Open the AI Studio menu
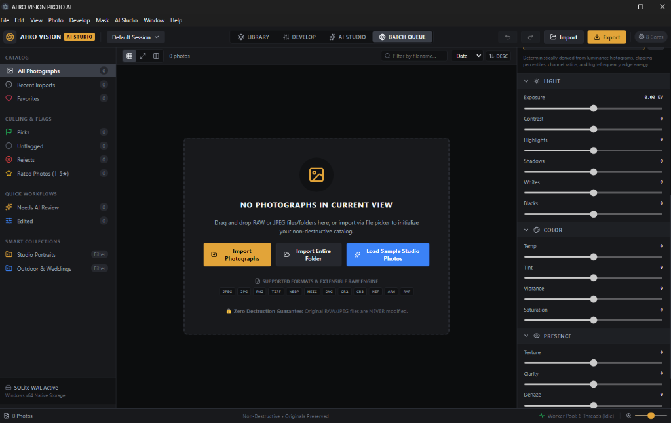 click(126, 20)
